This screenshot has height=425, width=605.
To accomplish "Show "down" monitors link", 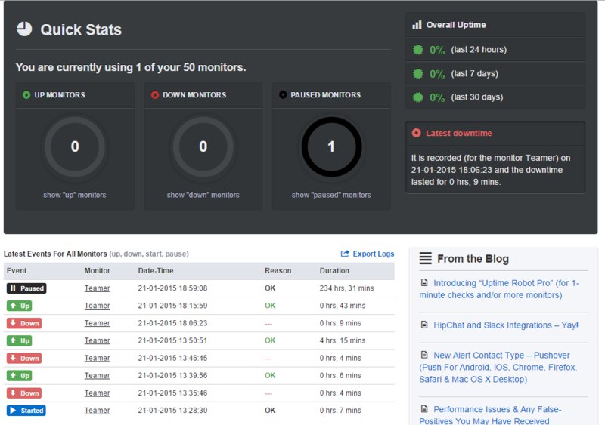I will tap(203, 195).
